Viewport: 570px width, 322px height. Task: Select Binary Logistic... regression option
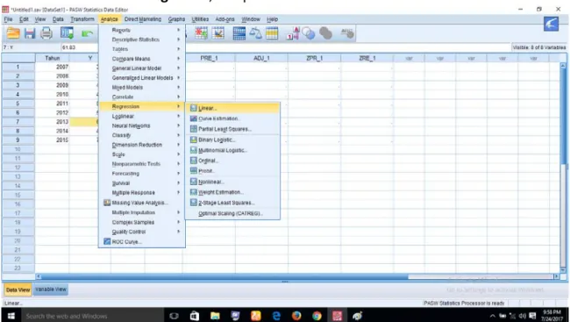click(x=232, y=140)
